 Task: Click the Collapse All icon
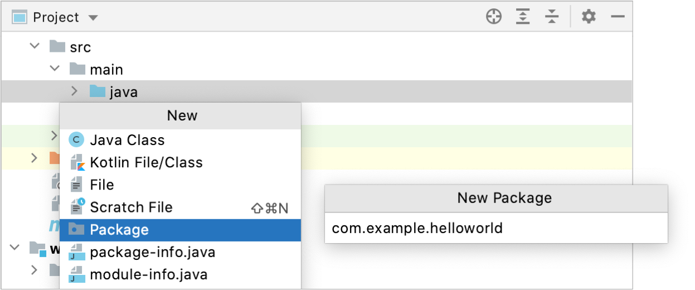pyautogui.click(x=552, y=17)
